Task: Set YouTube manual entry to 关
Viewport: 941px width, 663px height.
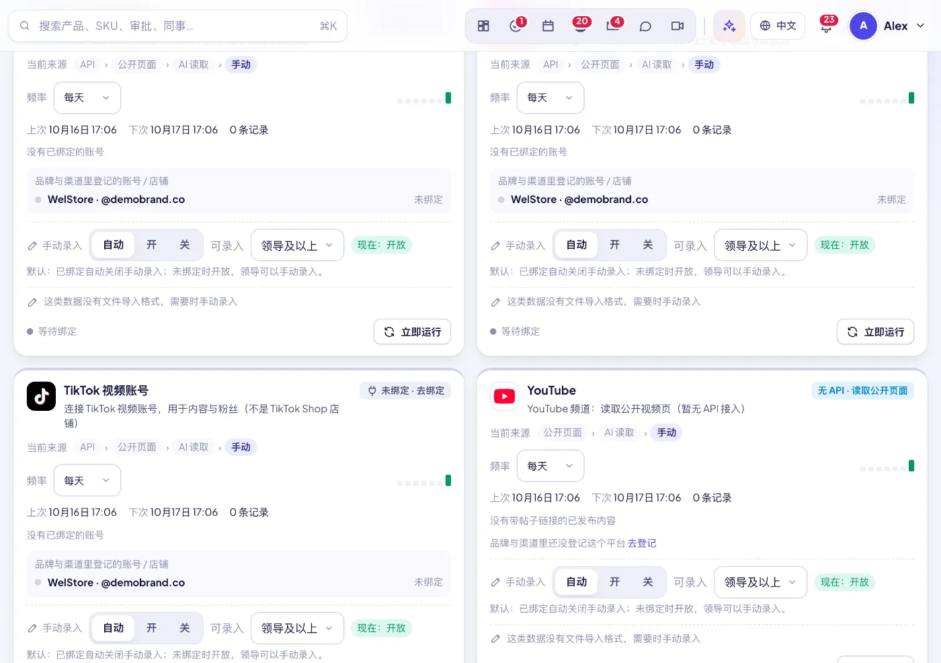Action: click(x=648, y=582)
